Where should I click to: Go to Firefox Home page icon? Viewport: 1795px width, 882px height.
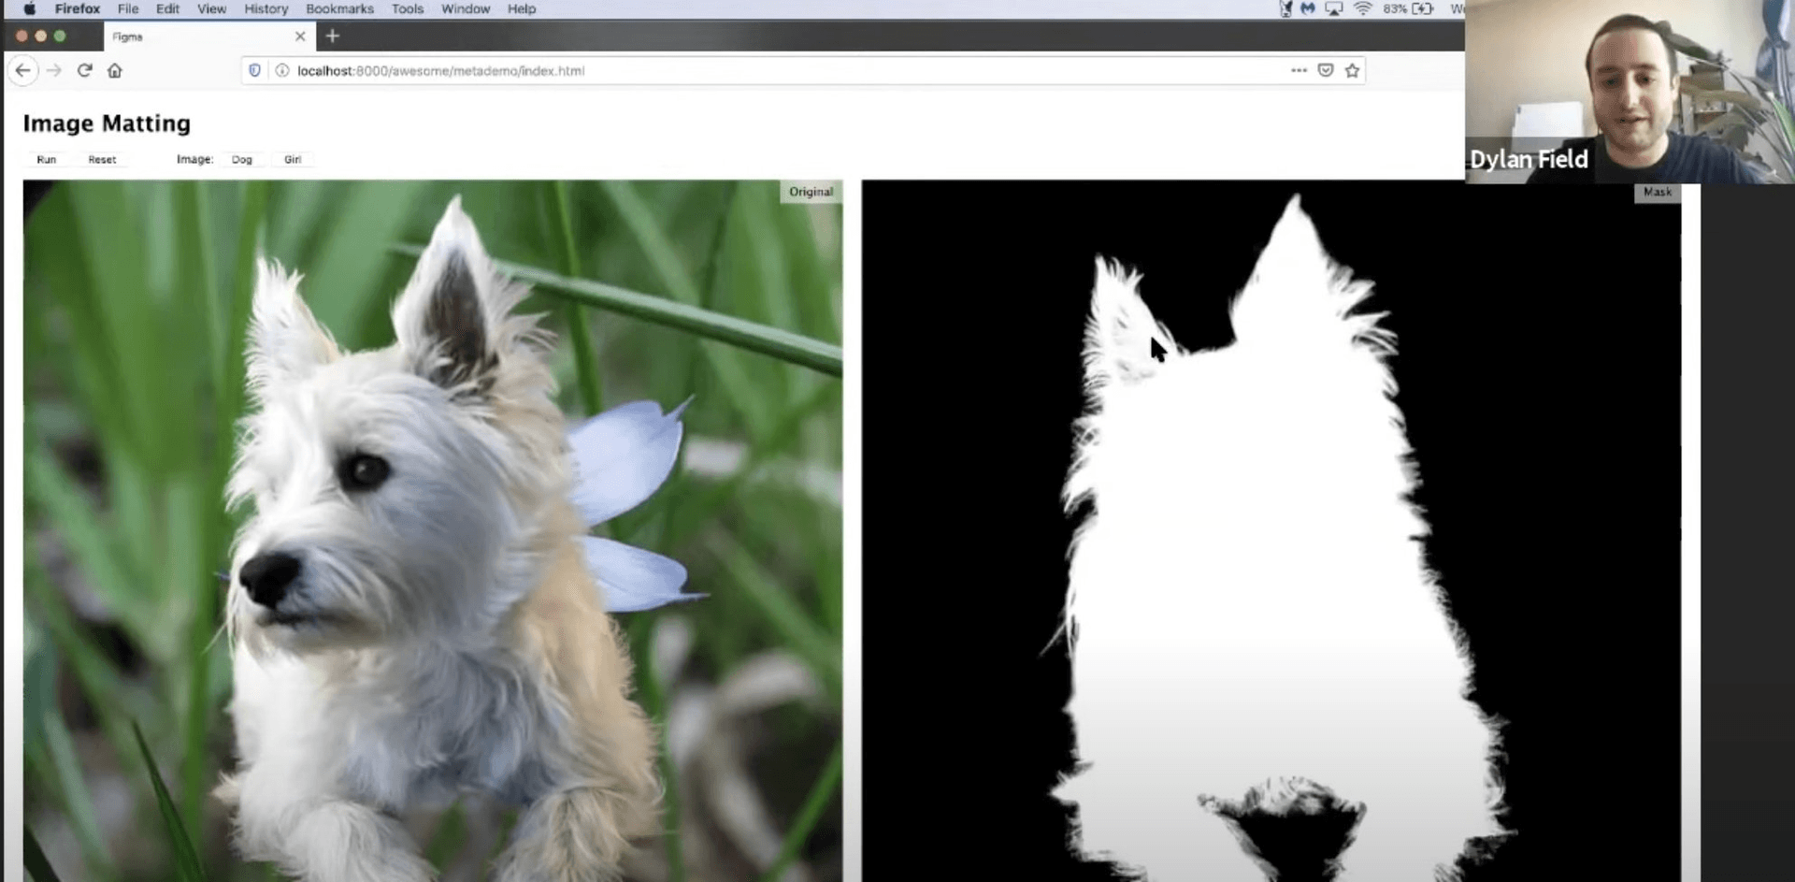(115, 71)
